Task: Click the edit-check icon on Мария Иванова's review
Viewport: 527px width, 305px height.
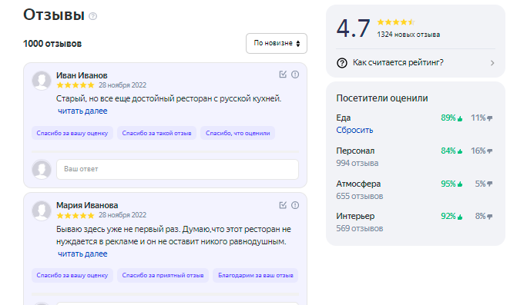Action: tap(283, 205)
